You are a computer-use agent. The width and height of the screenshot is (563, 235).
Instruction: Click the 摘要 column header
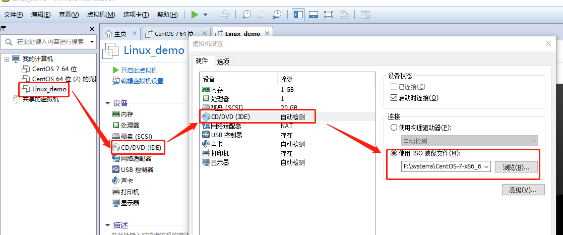point(326,79)
